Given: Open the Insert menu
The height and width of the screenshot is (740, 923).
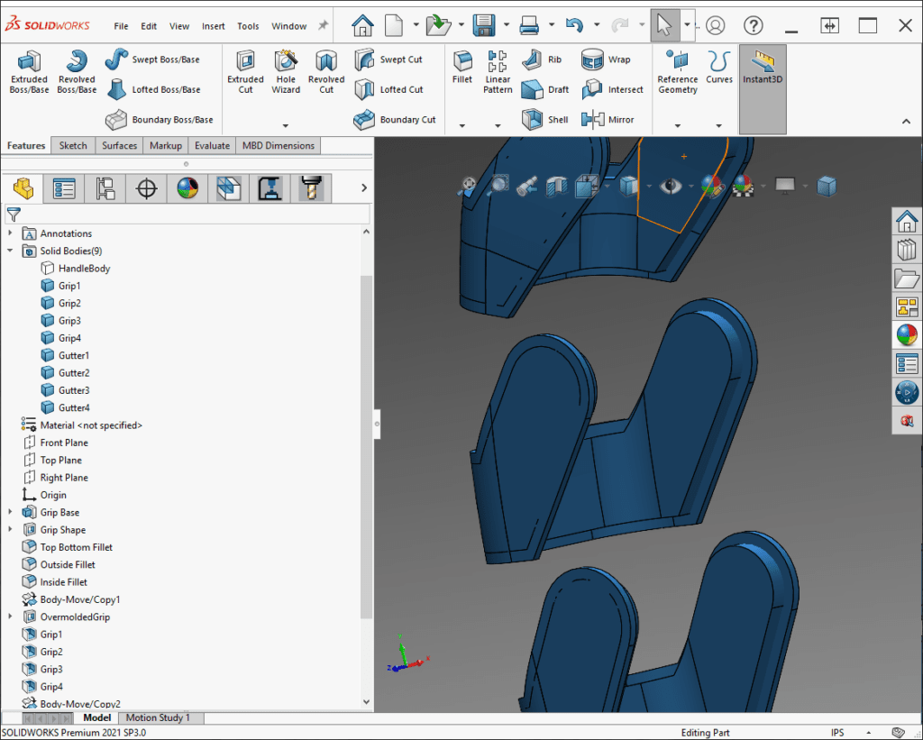Looking at the screenshot, I should coord(213,26).
